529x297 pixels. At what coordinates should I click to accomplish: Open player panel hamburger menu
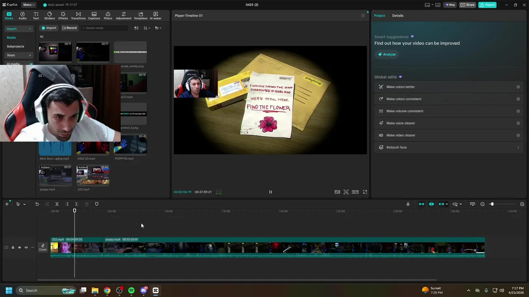tap(363, 16)
